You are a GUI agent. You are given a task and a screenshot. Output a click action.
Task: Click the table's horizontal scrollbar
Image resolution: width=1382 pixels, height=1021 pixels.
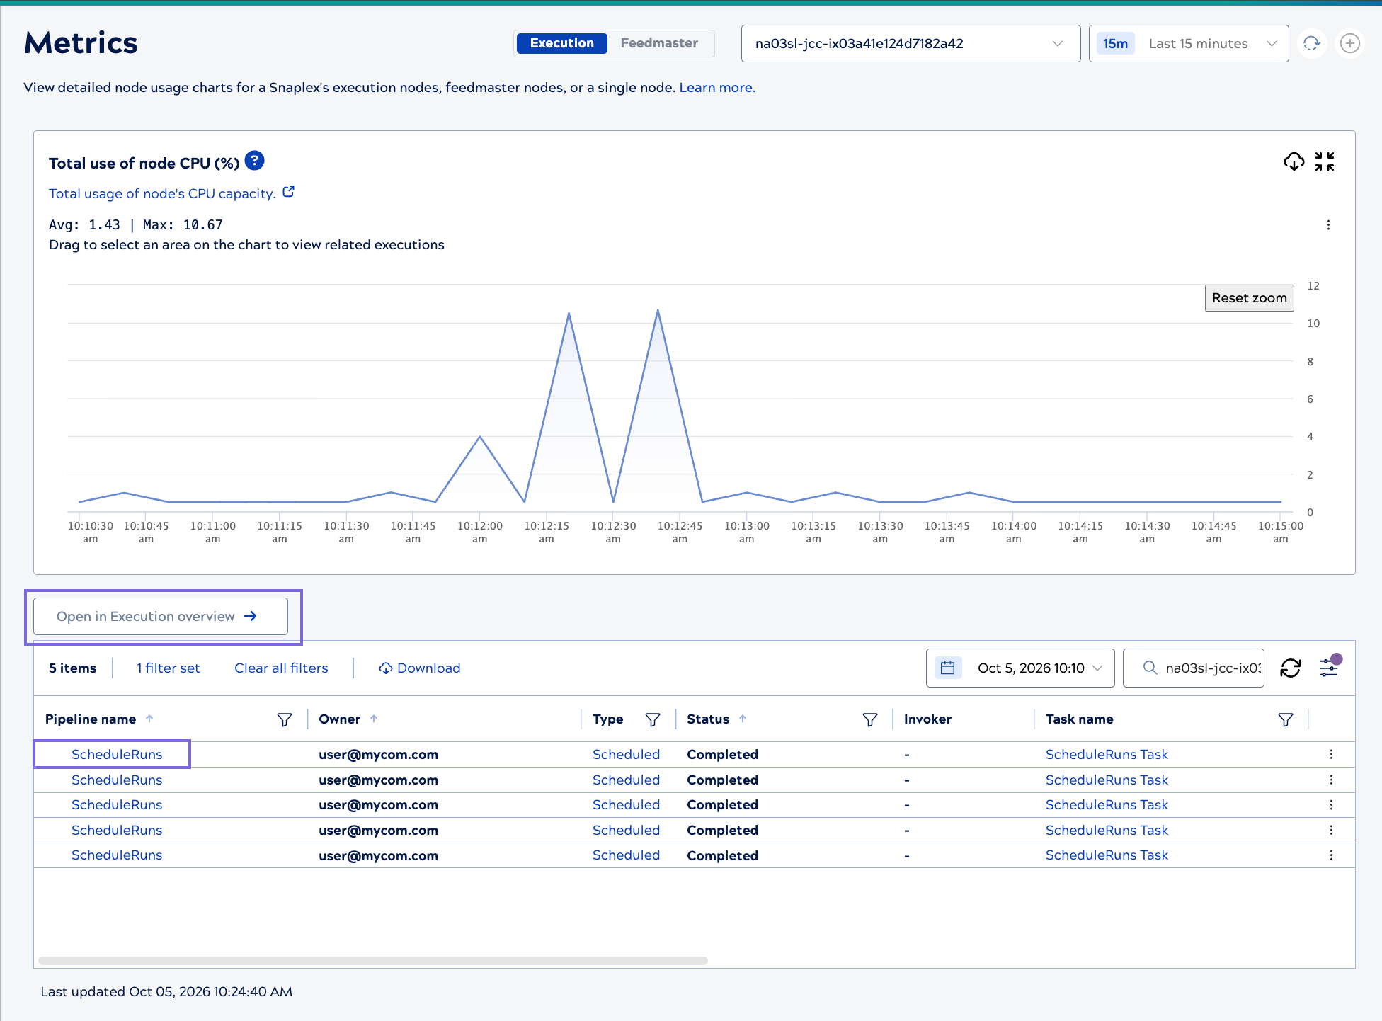[373, 961]
